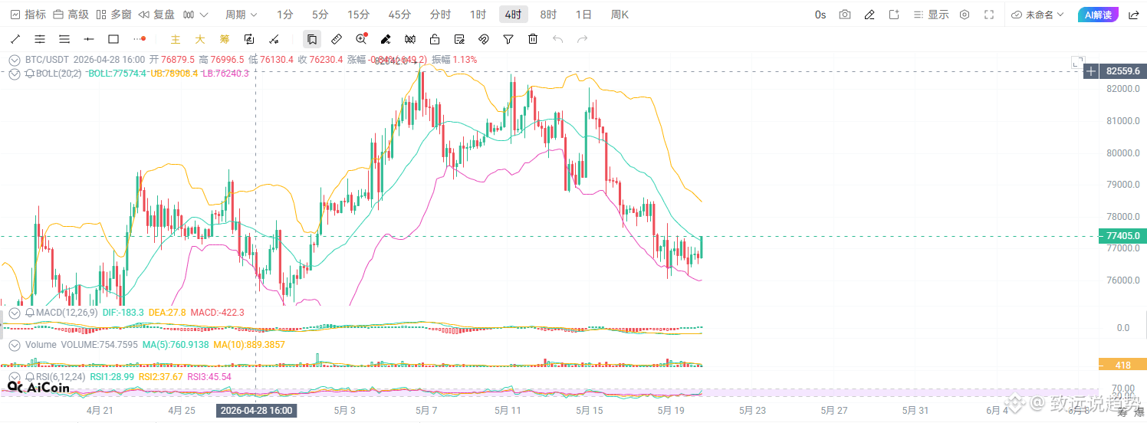Viewport: 1147px width, 423px height.
Task: Switch to 分时 timeframe
Action: coord(440,15)
